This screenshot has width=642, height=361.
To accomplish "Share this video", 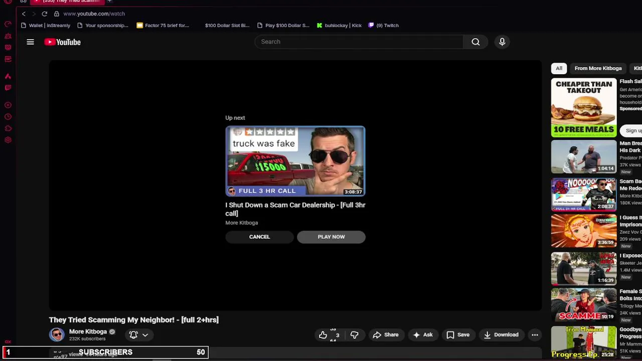I will (386, 335).
